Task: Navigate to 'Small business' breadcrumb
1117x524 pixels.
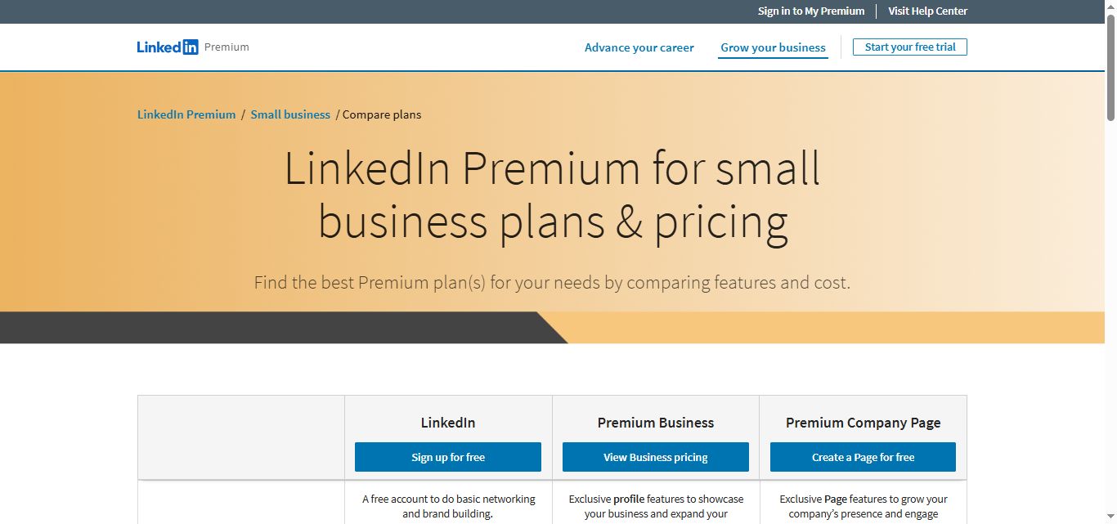Action: pos(290,114)
